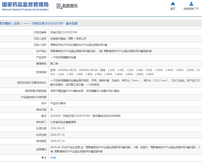Click the 政务服务门户 text link
Viewport: 202px width, 162px height.
coord(191,9)
